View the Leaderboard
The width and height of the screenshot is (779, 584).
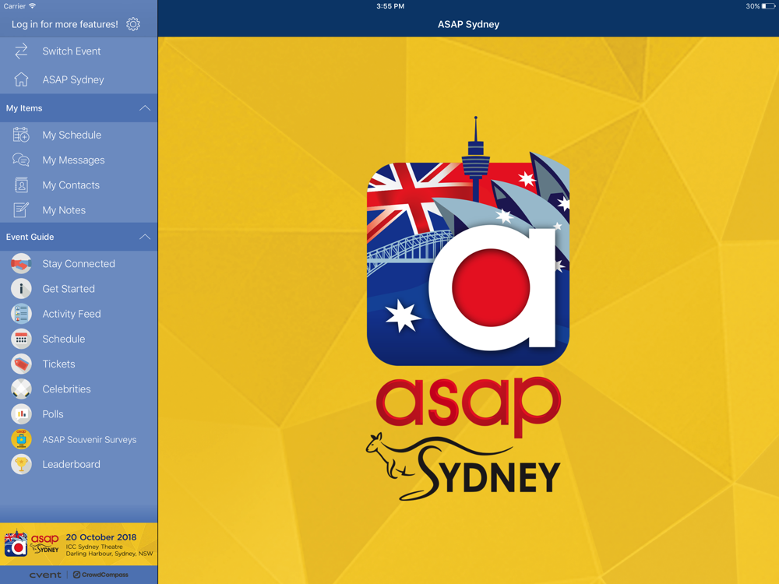click(x=79, y=464)
